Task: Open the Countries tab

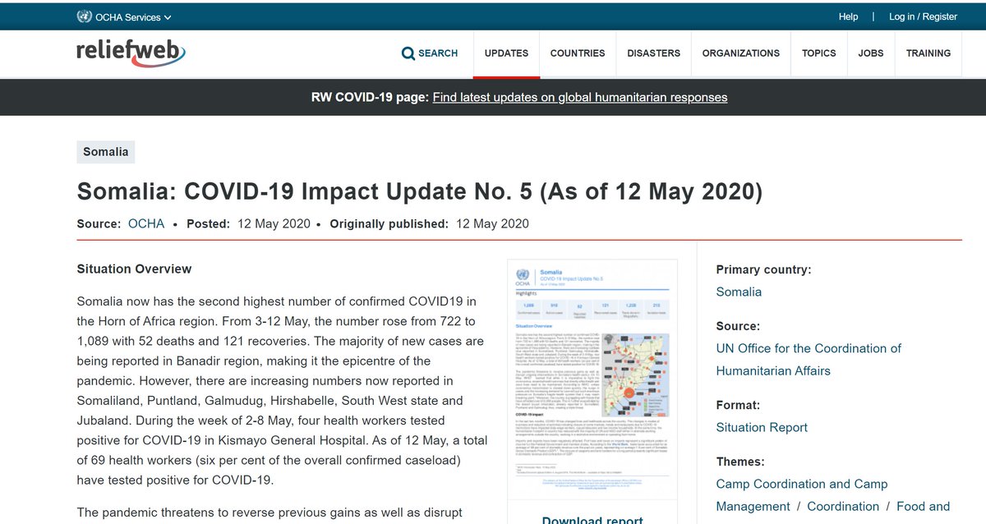Action: coord(578,53)
